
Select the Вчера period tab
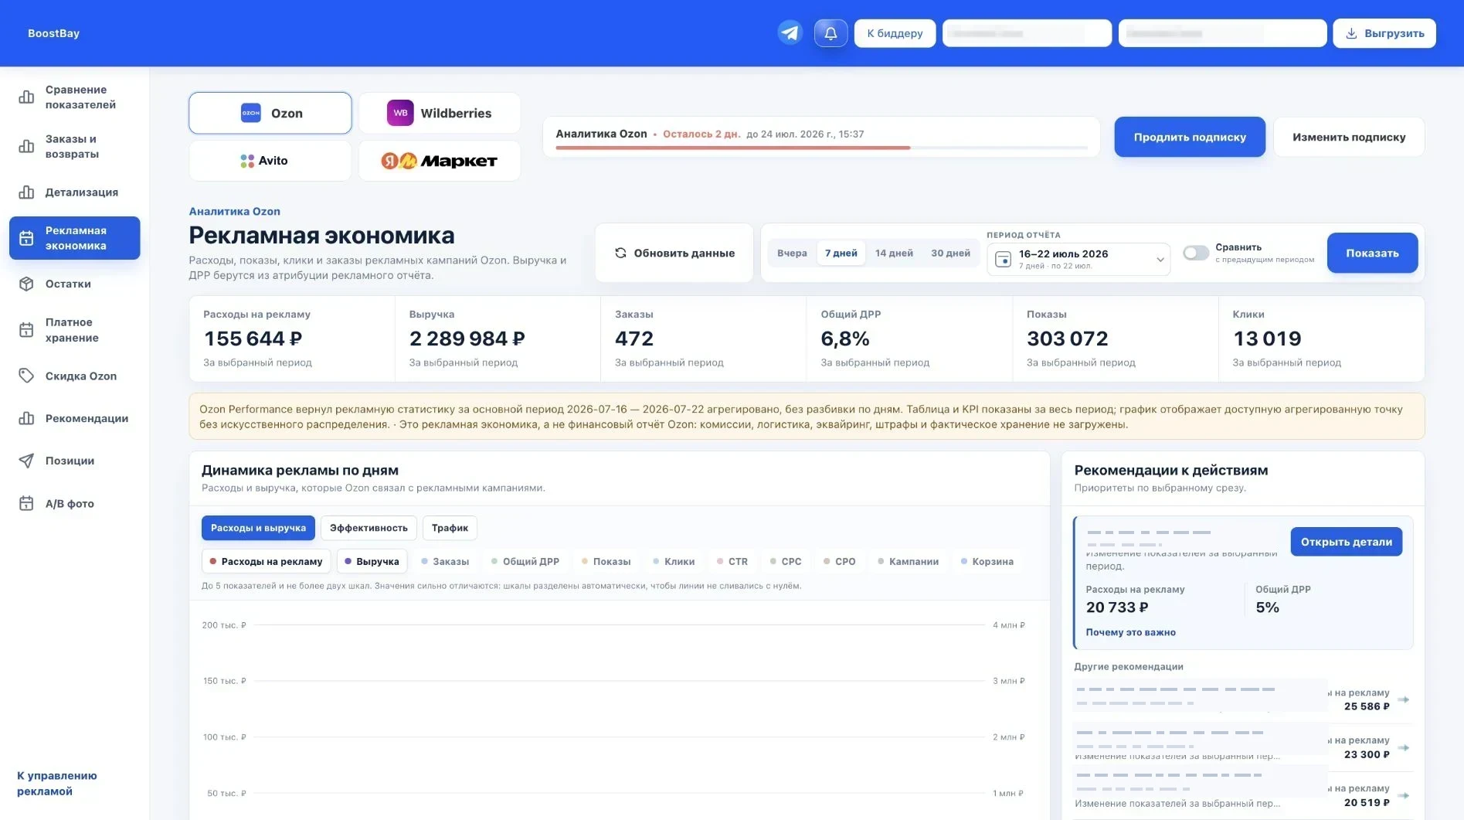click(x=792, y=253)
